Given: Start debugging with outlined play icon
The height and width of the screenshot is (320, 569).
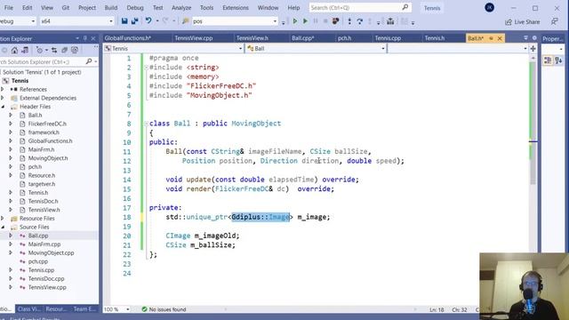Looking at the screenshot, I should (x=294, y=21).
